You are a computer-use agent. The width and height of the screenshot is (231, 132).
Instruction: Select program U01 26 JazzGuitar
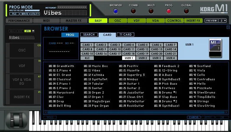(x=131, y=93)
